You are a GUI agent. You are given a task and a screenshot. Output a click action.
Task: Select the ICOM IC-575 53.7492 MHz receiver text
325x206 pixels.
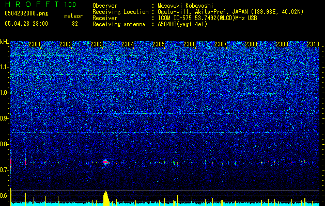tap(207, 18)
